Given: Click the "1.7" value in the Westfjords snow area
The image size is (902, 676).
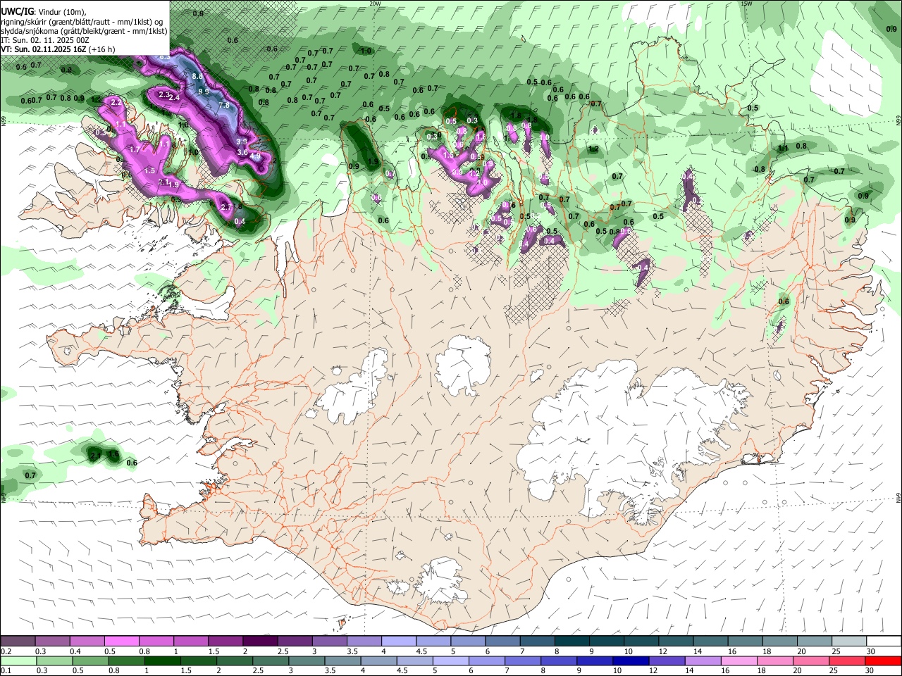Looking at the screenshot, I should point(134,149).
